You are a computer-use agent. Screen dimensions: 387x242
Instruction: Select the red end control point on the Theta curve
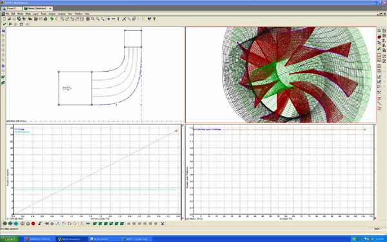177,131
